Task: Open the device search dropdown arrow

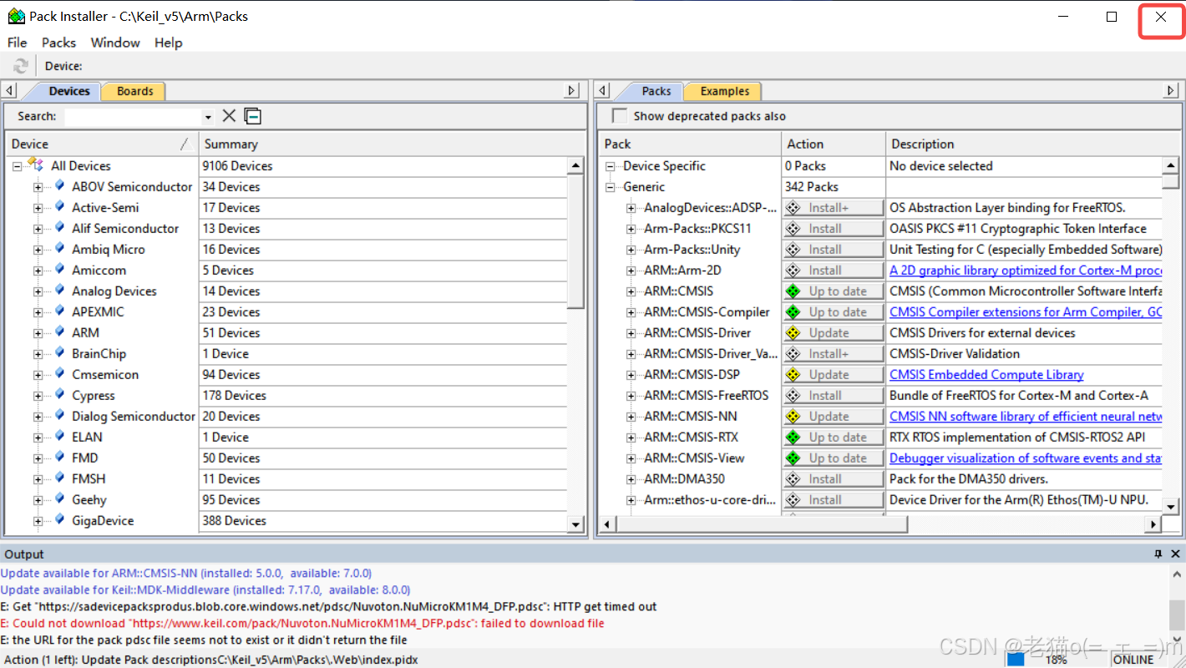Action: (x=208, y=117)
